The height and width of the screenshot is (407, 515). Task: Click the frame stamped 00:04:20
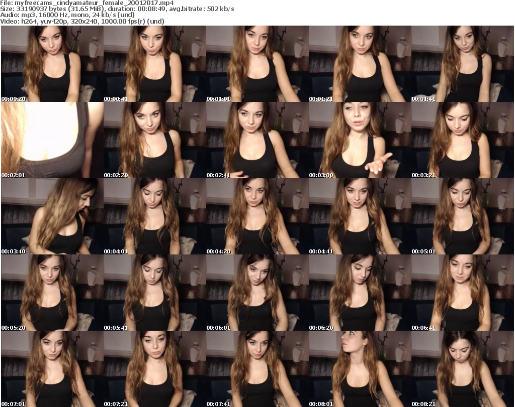[x=257, y=216]
